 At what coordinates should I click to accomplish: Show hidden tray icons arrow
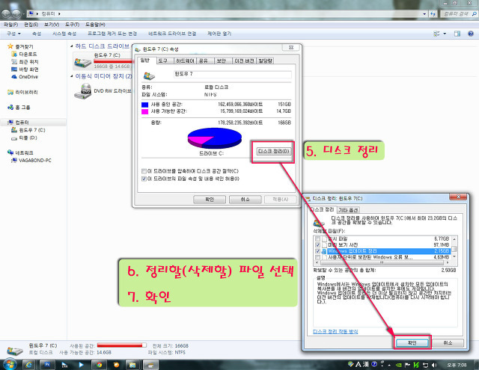(389, 365)
